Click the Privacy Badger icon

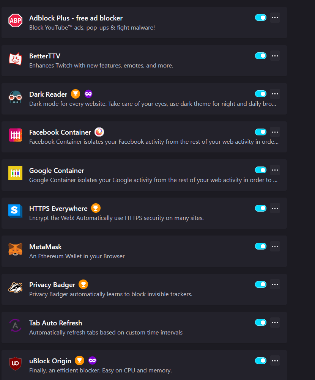[15, 287]
